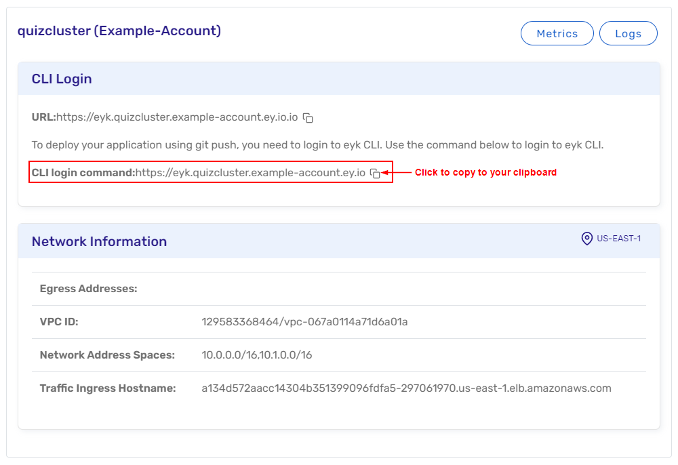Click the location pin icon
This screenshot has width=678, height=465.
coord(587,239)
